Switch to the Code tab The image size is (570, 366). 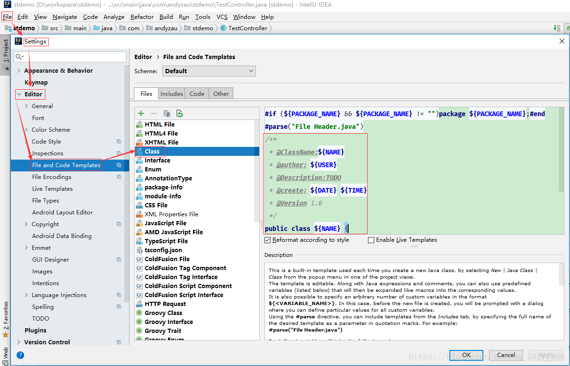pos(197,94)
